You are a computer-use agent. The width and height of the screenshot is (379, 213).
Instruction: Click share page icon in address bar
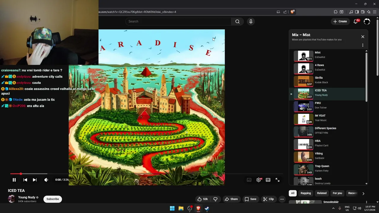coord(285,12)
